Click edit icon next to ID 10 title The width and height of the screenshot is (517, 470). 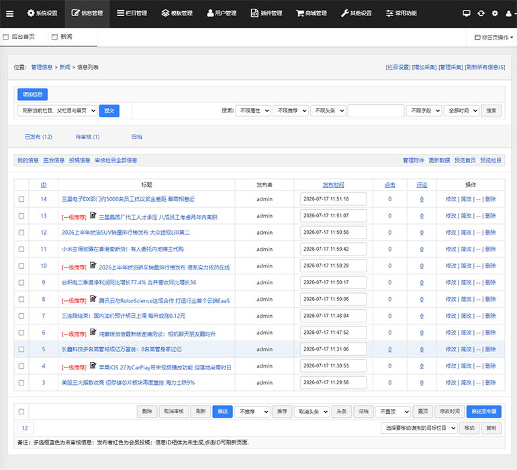[x=93, y=266]
